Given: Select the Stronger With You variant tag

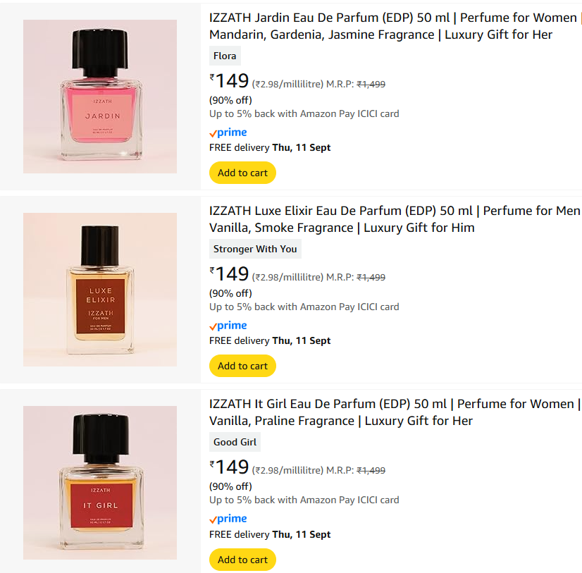Looking at the screenshot, I should (x=255, y=249).
